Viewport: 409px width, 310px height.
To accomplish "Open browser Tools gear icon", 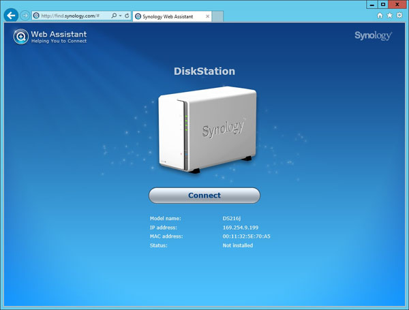I will (399, 16).
